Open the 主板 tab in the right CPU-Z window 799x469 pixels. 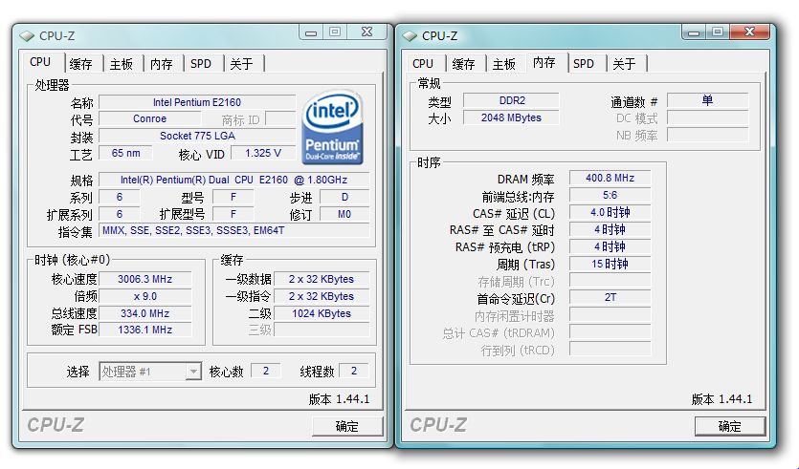[504, 64]
